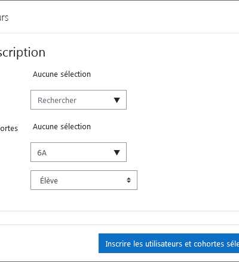Click Aucune sélection text above 6A field
The width and height of the screenshot is (239, 262).
pyautogui.click(x=62, y=127)
